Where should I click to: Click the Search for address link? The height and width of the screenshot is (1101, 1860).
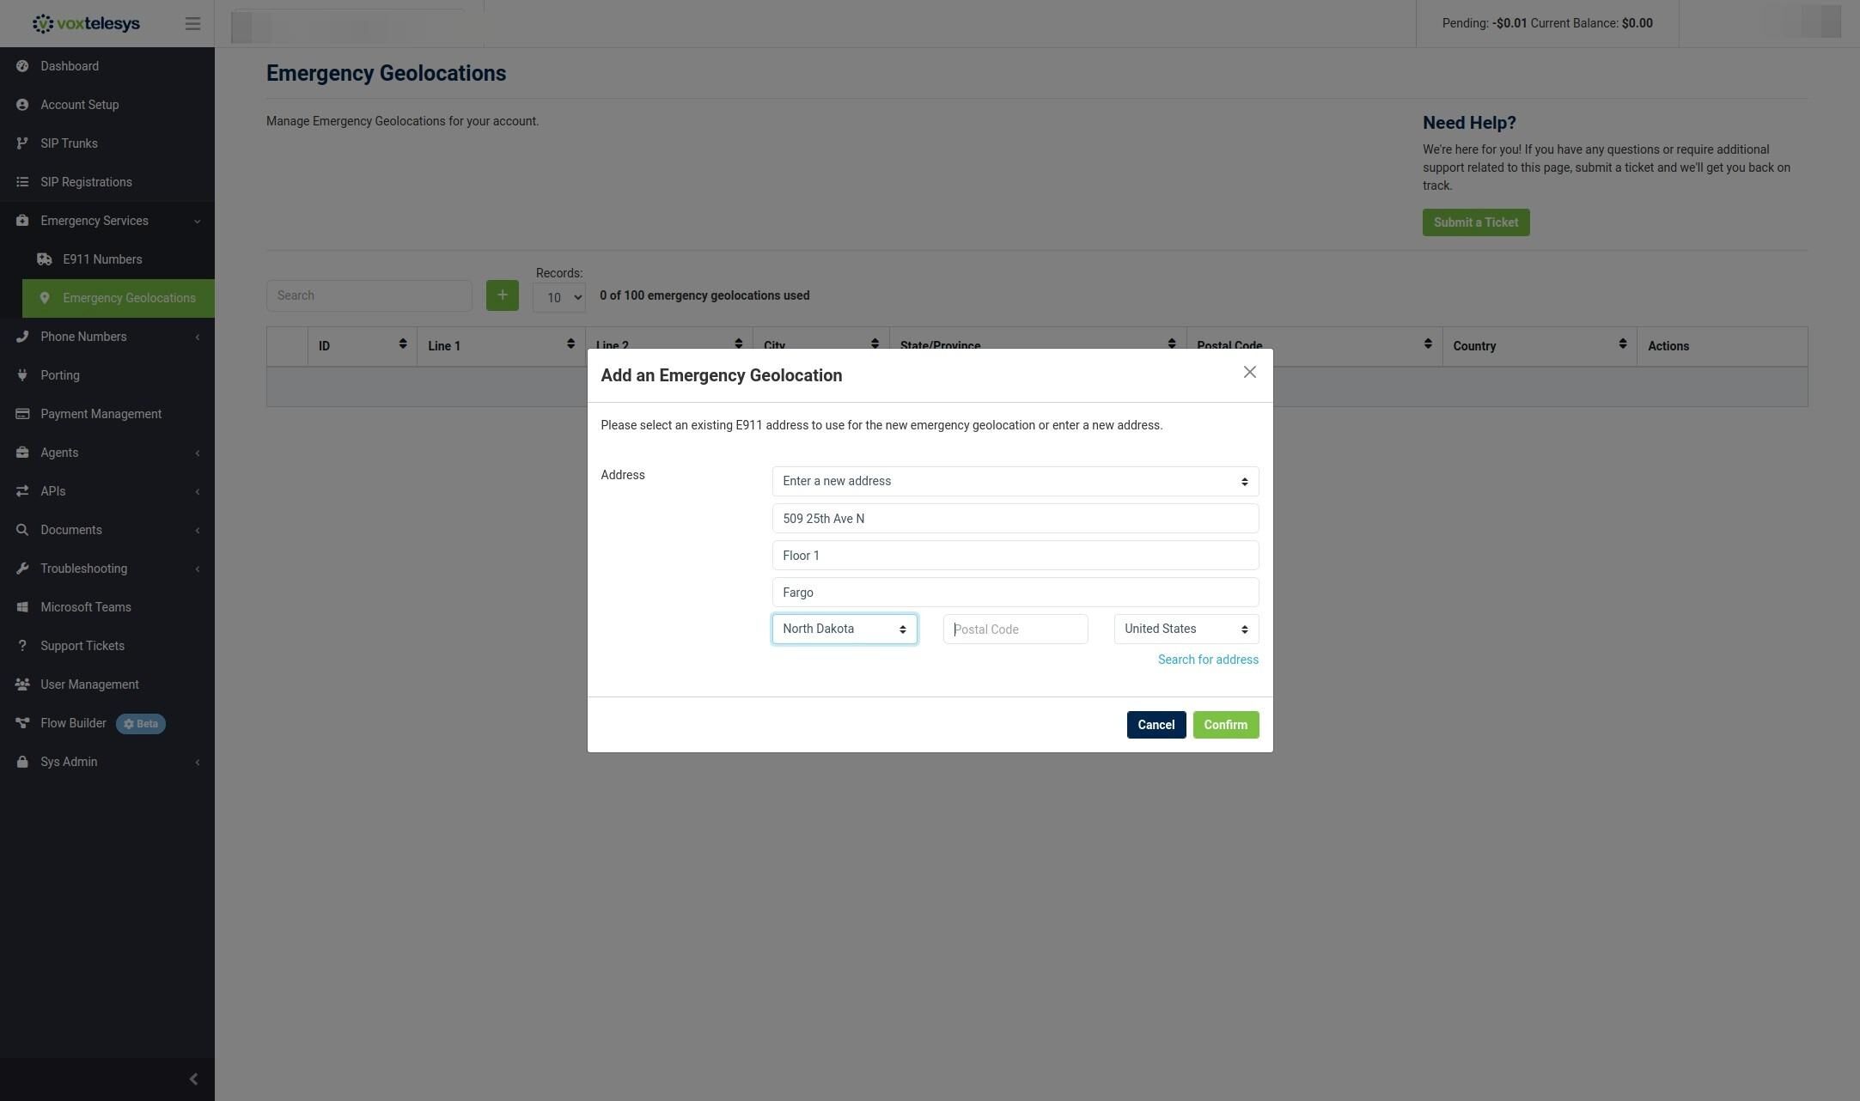pos(1208,660)
